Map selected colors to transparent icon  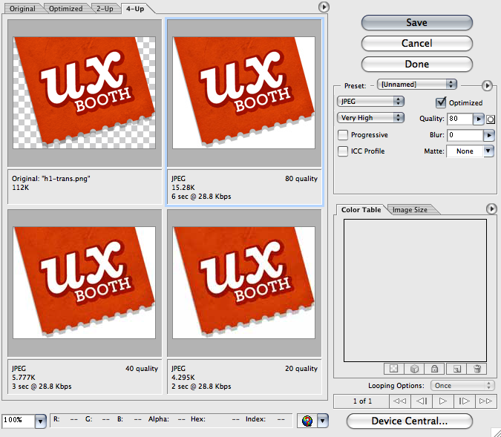393,369
